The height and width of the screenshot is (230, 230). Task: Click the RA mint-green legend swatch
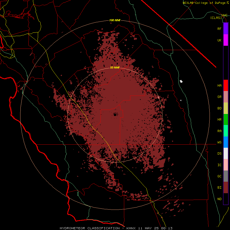point(226,131)
